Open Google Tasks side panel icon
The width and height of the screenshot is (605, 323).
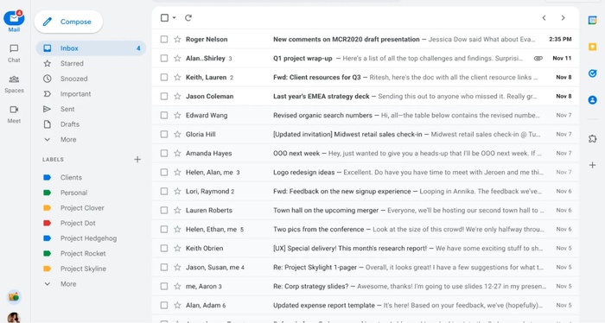coord(592,73)
